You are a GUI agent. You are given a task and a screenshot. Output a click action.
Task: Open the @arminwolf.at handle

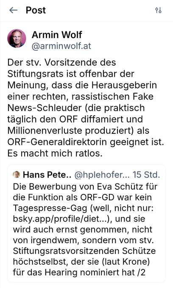point(61,46)
